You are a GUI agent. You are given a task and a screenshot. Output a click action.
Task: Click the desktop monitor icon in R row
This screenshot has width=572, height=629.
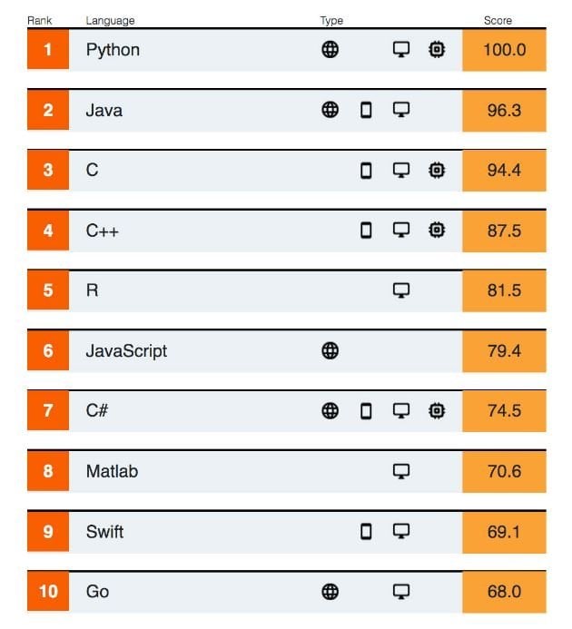point(401,290)
